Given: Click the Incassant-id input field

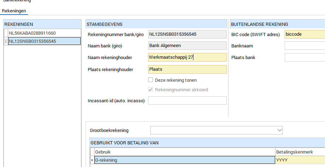Looking at the screenshot, I should coord(187,101).
